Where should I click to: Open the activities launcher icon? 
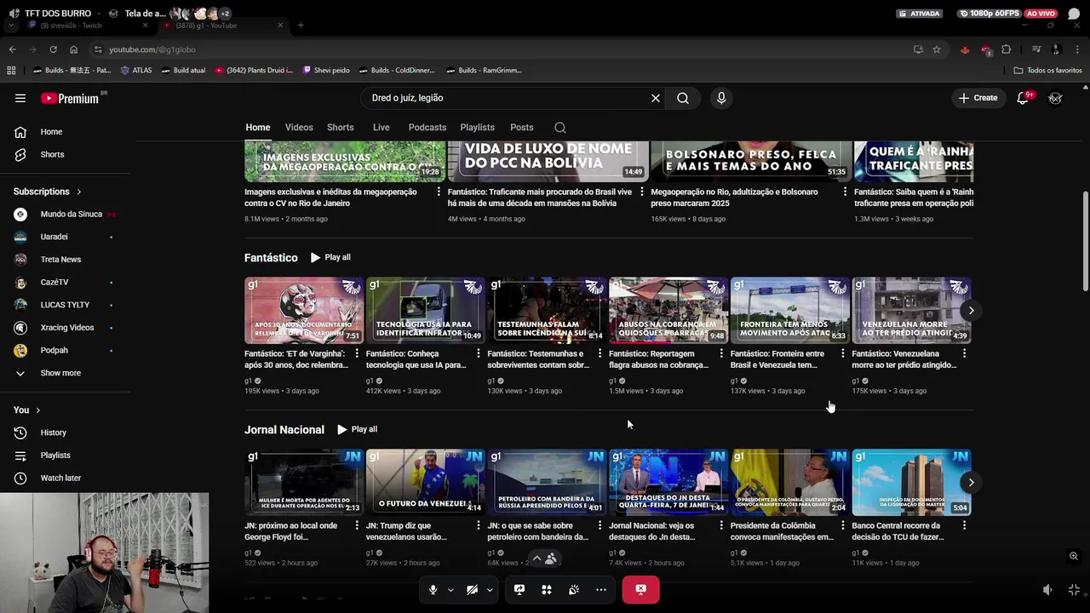547,589
